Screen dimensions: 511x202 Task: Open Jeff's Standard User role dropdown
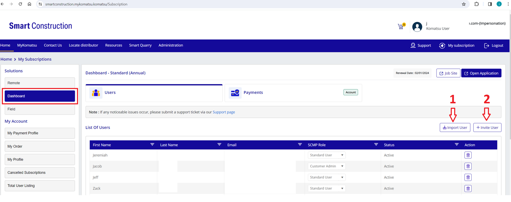coord(326,177)
